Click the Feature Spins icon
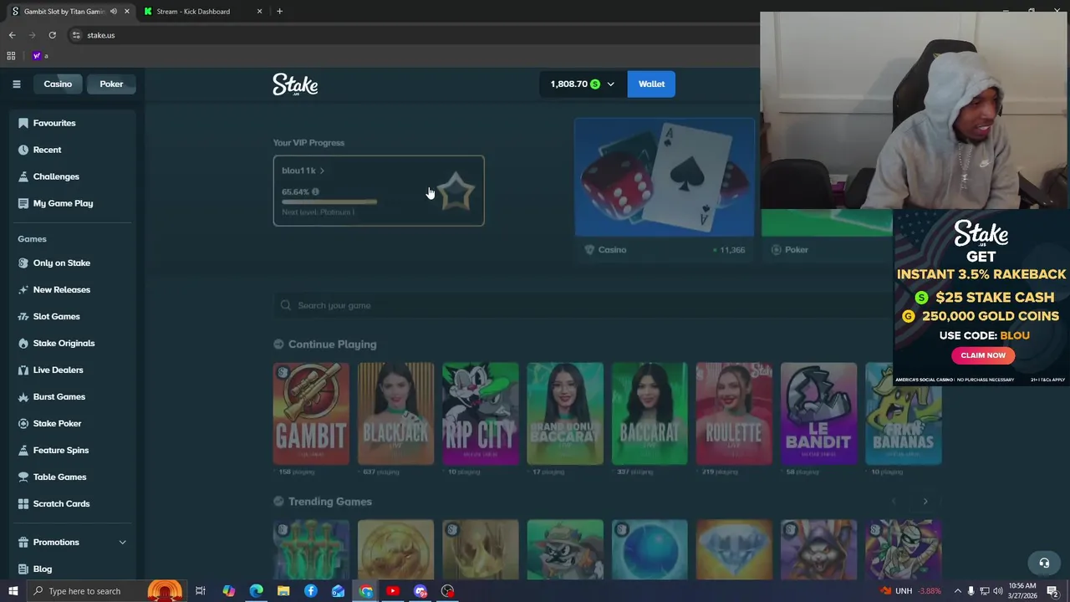Image resolution: width=1070 pixels, height=602 pixels. (23, 450)
